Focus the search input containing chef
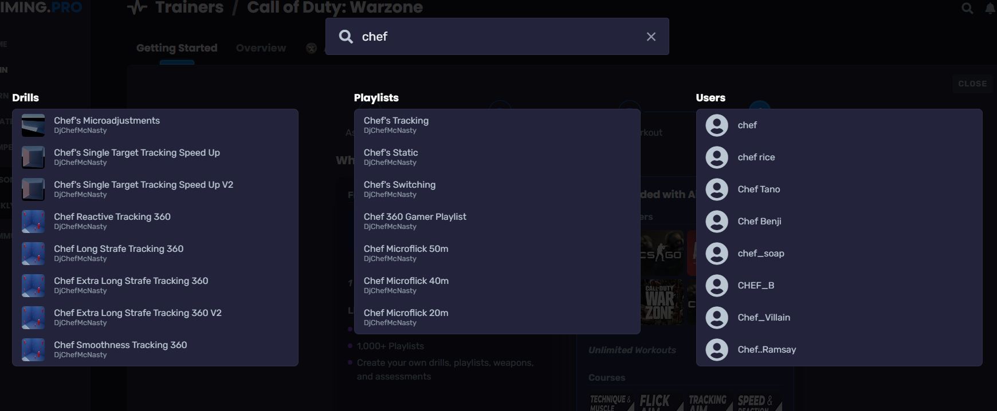 pos(498,37)
